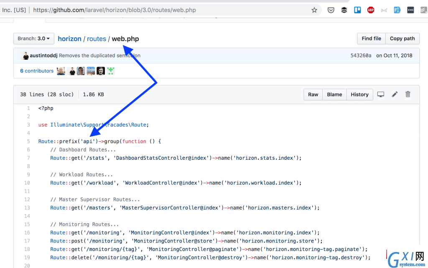This screenshot has height=268, width=428.
Task: Open the Adblock Plus ABP icon
Action: [370, 10]
